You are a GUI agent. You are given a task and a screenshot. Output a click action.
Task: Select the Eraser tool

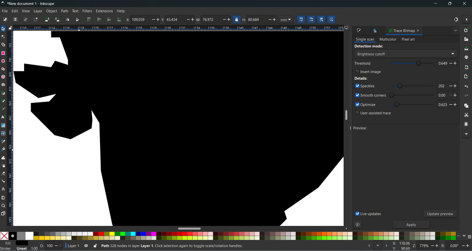(3, 173)
